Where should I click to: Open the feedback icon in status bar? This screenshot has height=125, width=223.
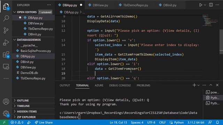[x=210, y=123]
